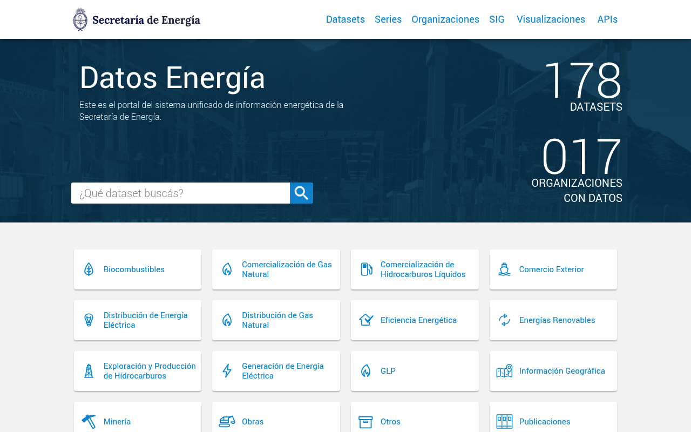The width and height of the screenshot is (691, 432).
Task: Click the recycle arrows icon for Energías Renovables
Action: (504, 320)
